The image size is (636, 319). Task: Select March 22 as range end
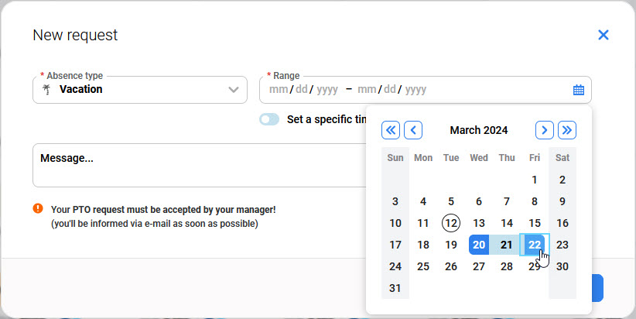[x=535, y=245]
